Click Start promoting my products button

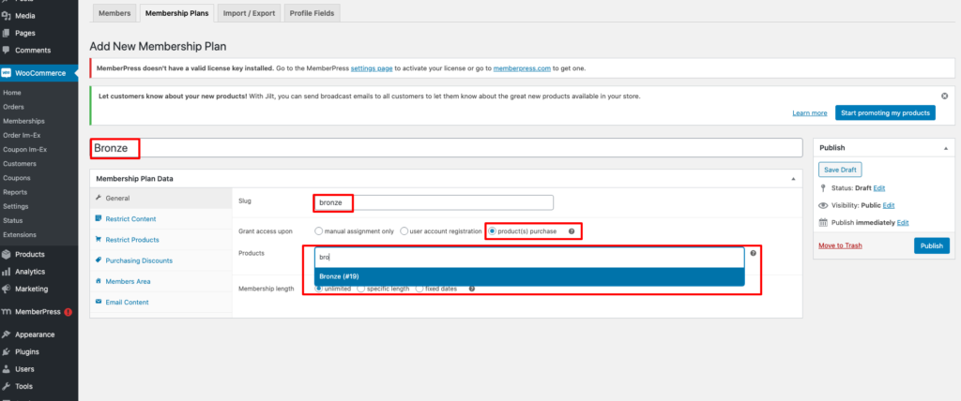pyautogui.click(x=885, y=112)
